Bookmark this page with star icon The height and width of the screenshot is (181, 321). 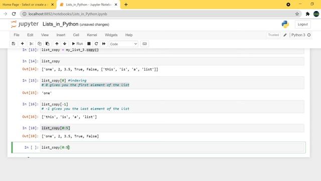pyautogui.click(x=297, y=14)
